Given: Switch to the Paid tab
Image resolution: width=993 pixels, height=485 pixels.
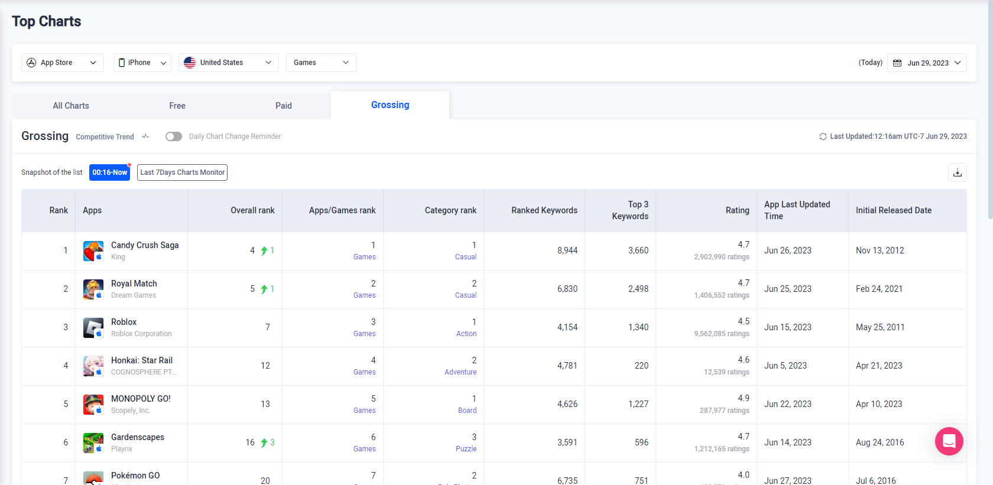Looking at the screenshot, I should coord(284,106).
